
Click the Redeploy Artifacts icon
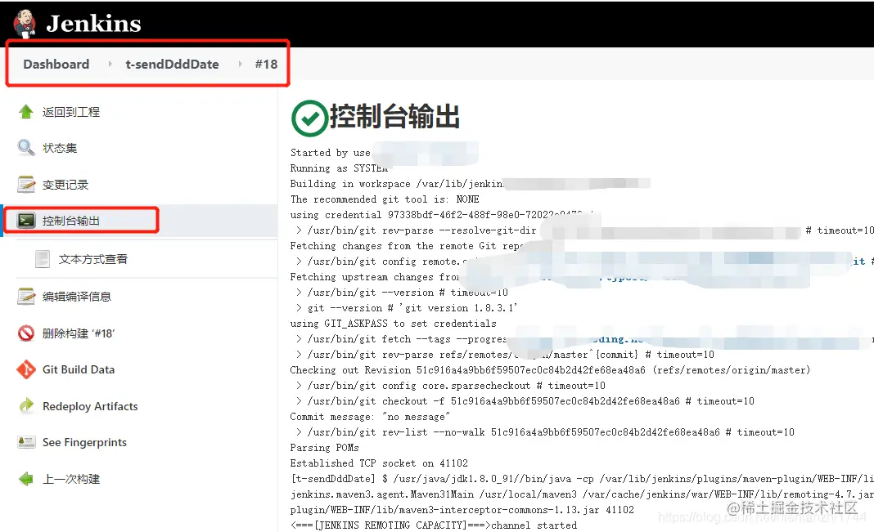pos(25,405)
